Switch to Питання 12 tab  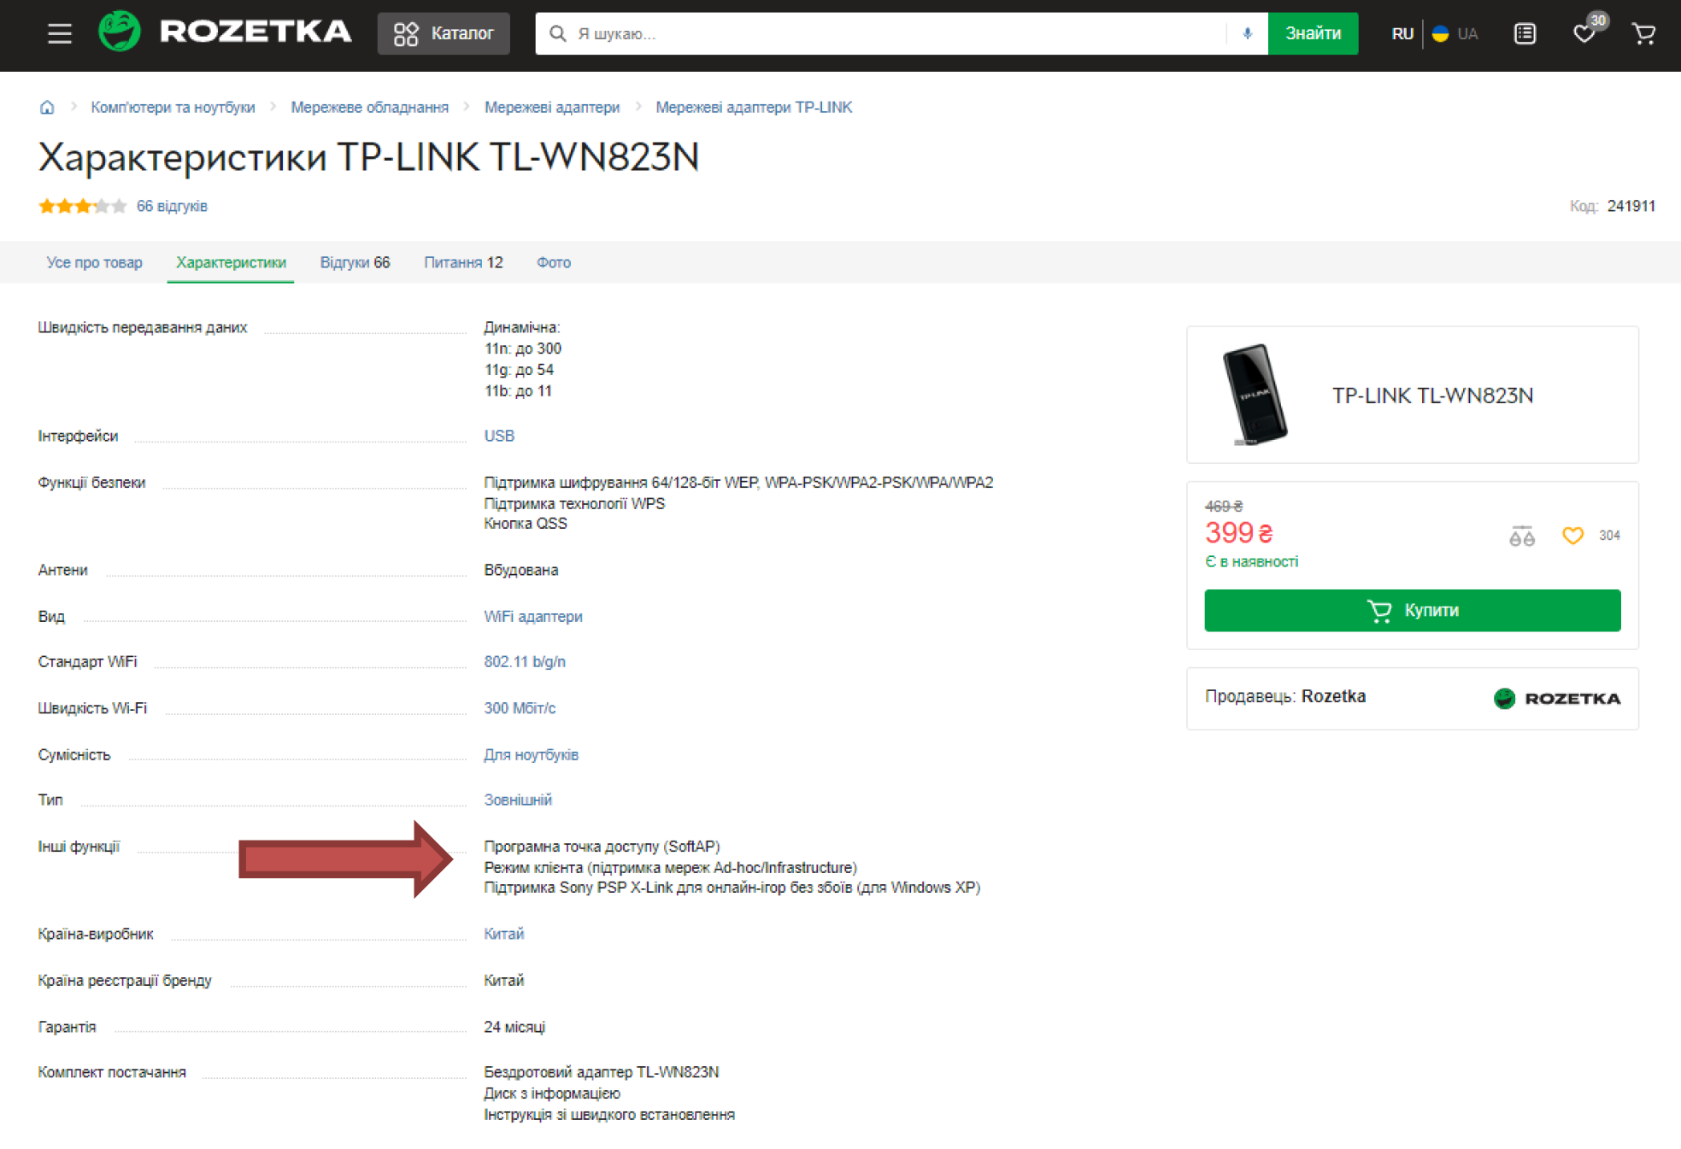pos(463,262)
